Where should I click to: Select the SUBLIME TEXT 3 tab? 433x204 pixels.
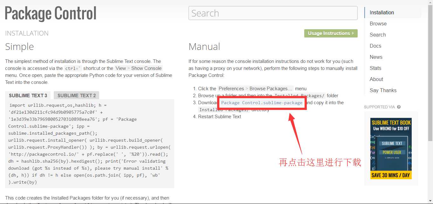pyautogui.click(x=28, y=95)
